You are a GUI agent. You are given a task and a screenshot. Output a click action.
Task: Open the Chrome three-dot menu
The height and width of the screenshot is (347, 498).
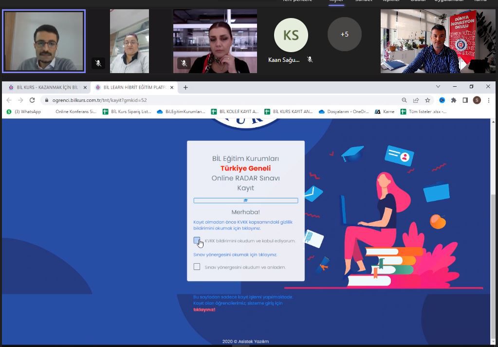[488, 100]
